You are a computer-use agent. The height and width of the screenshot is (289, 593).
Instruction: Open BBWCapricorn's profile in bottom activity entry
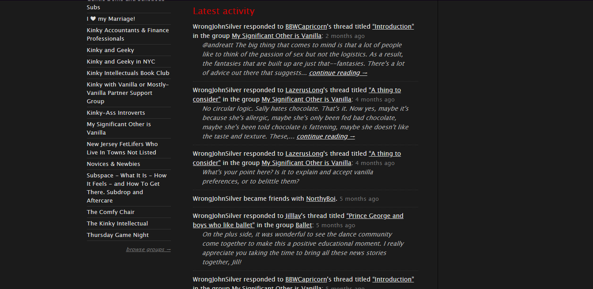coord(306,279)
